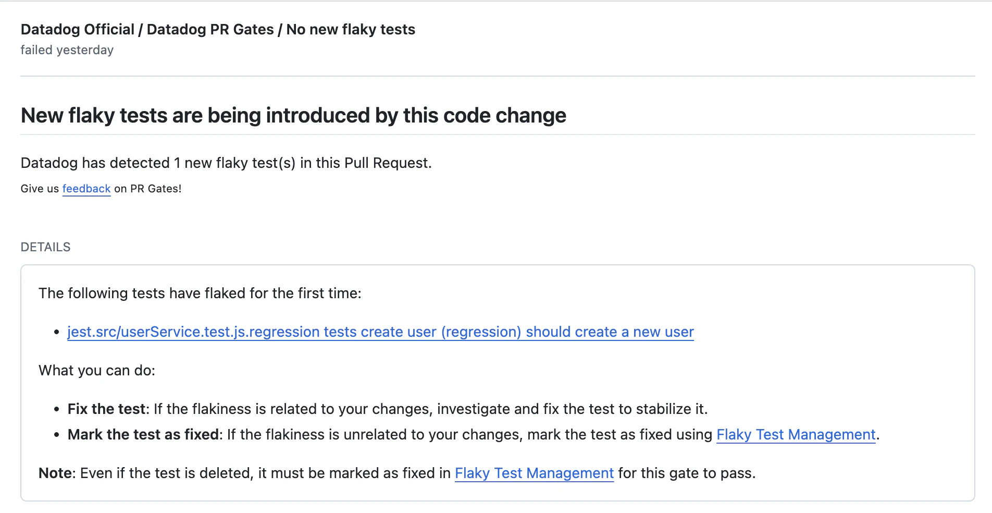
Task: Open Flaky Test Management link in the Note line
Action: 534,473
